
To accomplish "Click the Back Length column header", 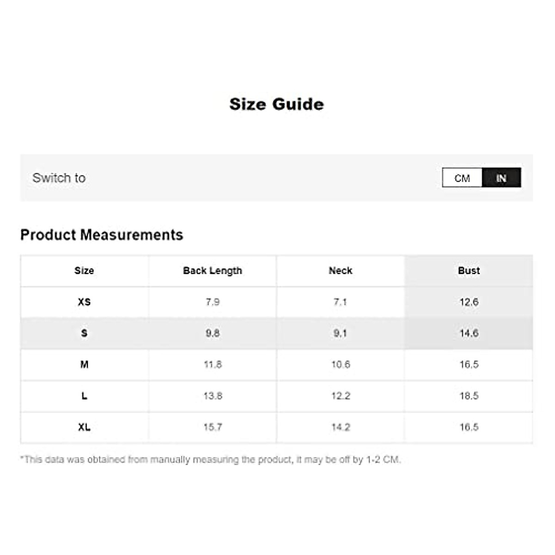I will [212, 271].
